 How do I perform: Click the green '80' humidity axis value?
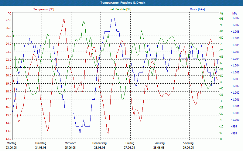click(222, 37)
